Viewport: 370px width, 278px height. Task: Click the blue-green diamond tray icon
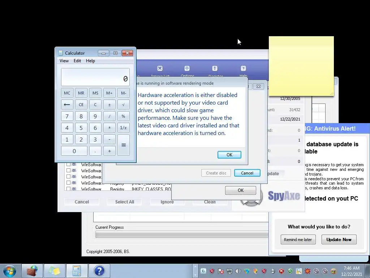[246, 271]
